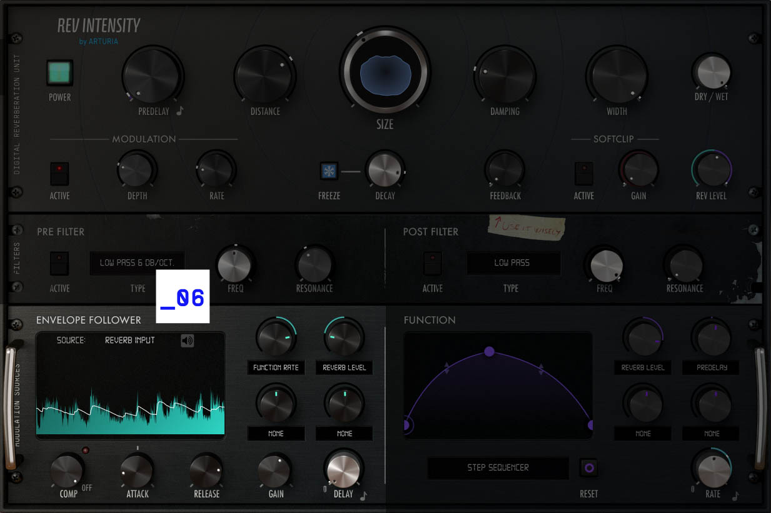Click the Function Reset button icon
The image size is (771, 513).
tap(588, 467)
